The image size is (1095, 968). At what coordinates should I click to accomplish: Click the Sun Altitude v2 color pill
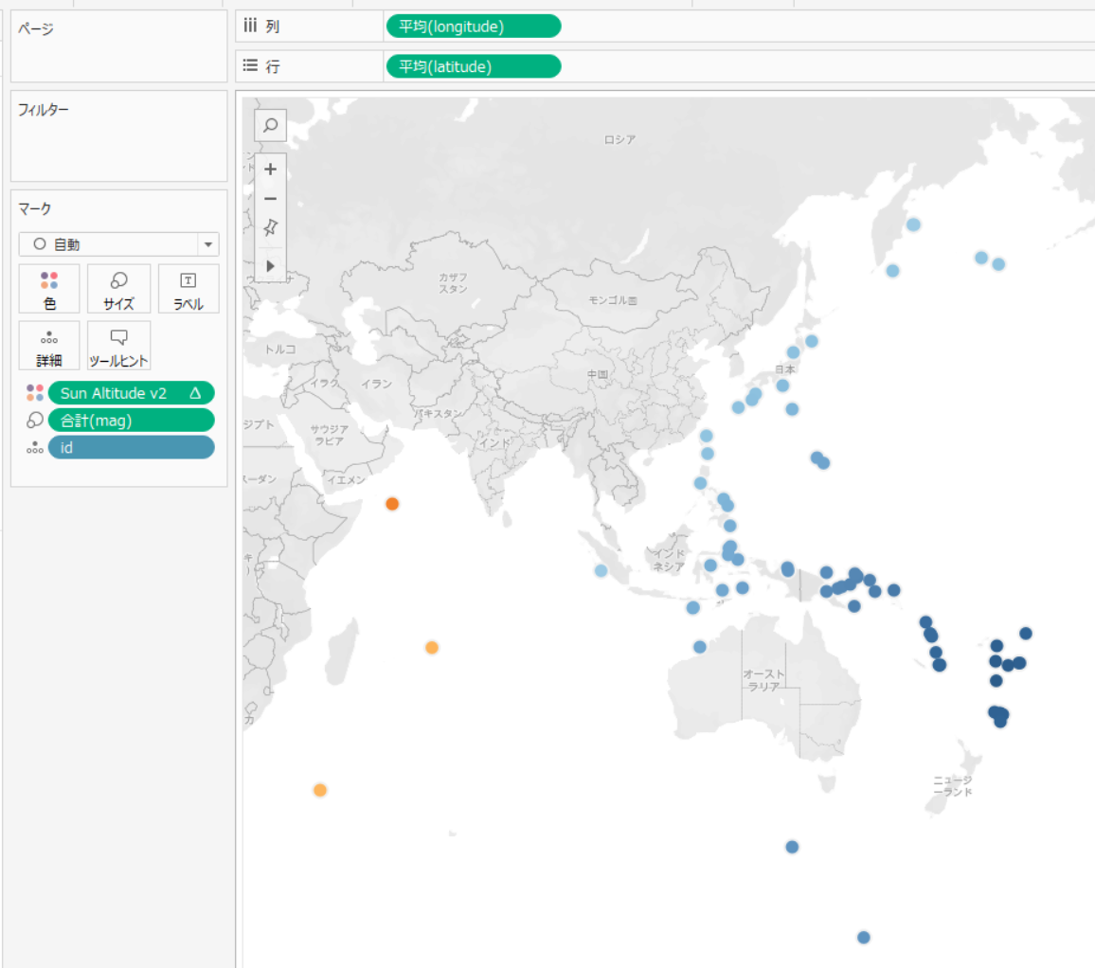[x=114, y=392]
